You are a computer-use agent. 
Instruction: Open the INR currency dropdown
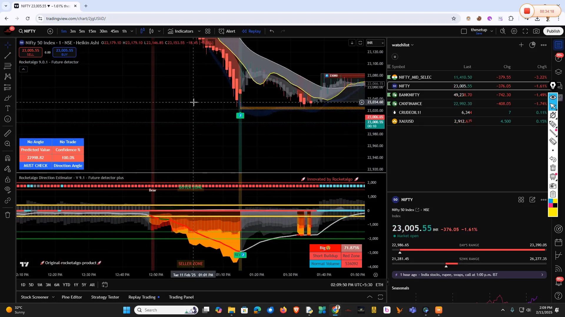coord(375,43)
